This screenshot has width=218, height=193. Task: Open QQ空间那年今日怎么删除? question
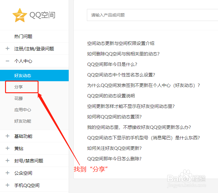[x=114, y=159]
